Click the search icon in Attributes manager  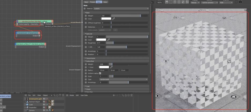tap(123, 95)
